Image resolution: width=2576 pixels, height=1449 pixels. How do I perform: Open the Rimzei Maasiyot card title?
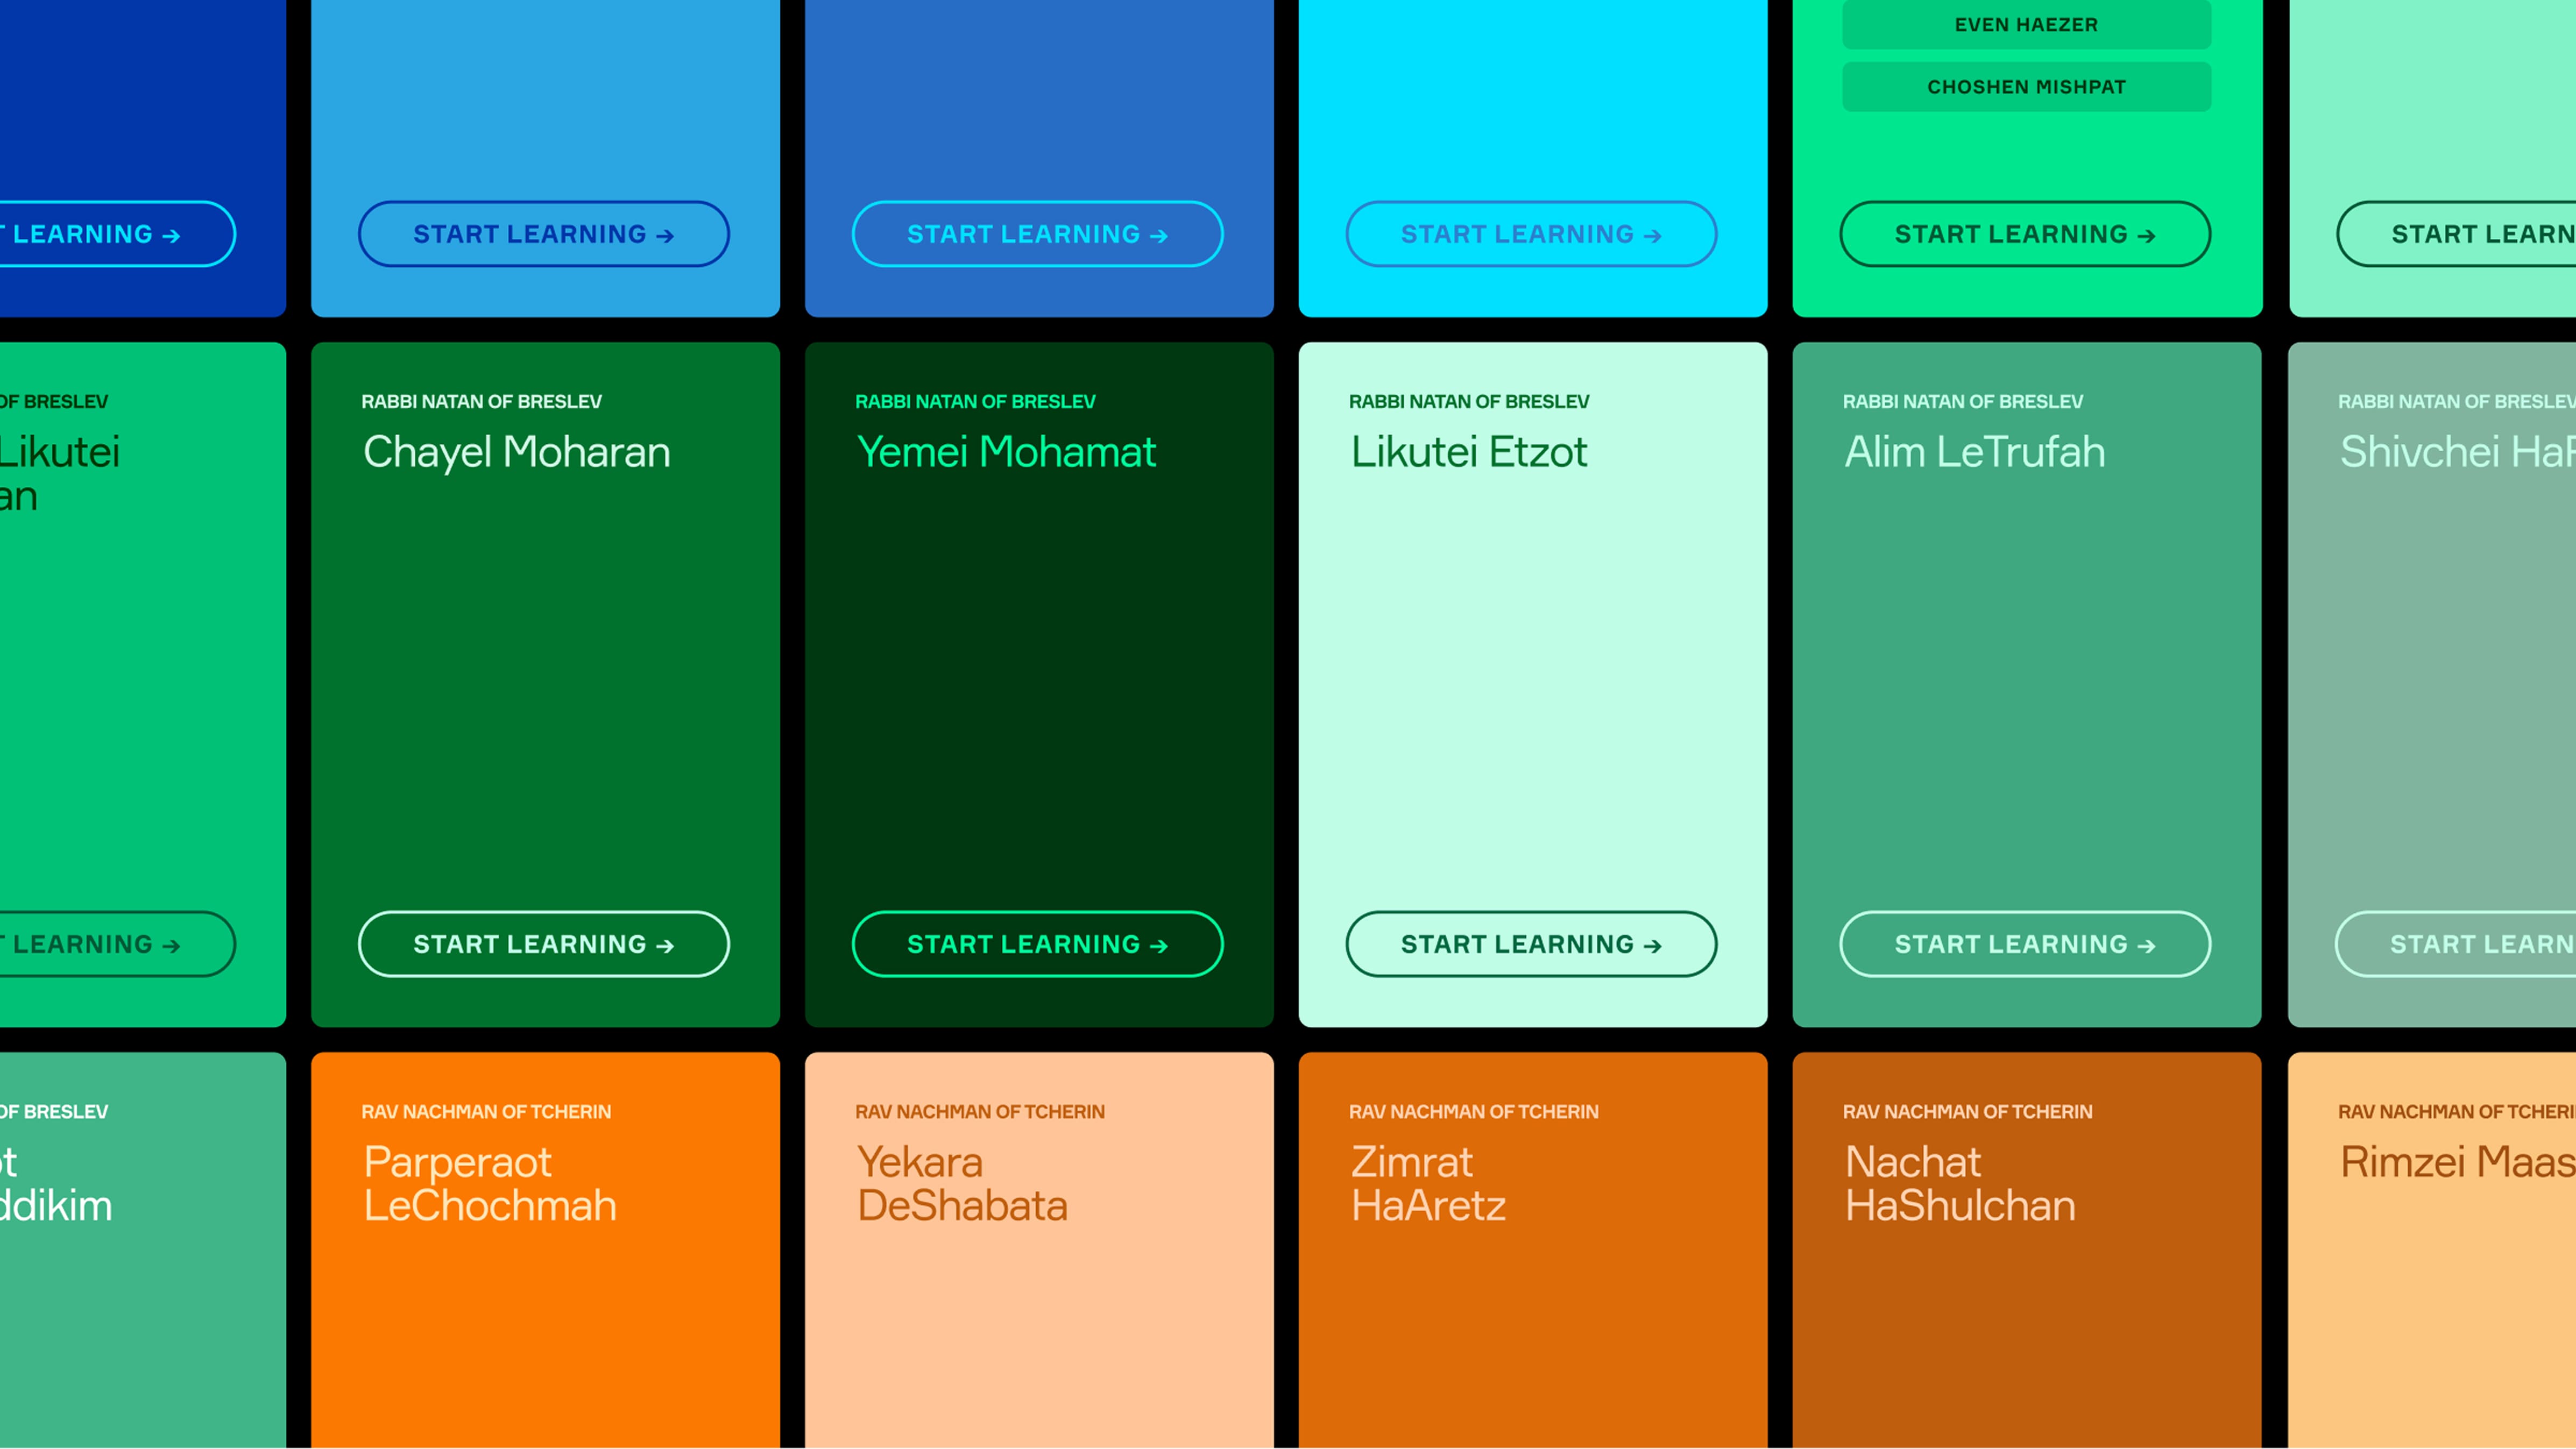pos(2455,1162)
